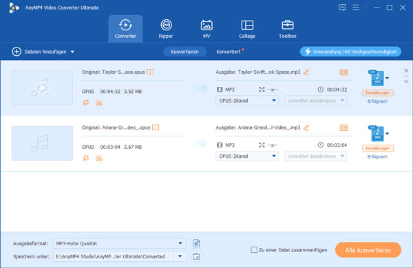Open Einstellungen for the Ariana Grande file
This screenshot has height=268, width=413.
point(378,148)
